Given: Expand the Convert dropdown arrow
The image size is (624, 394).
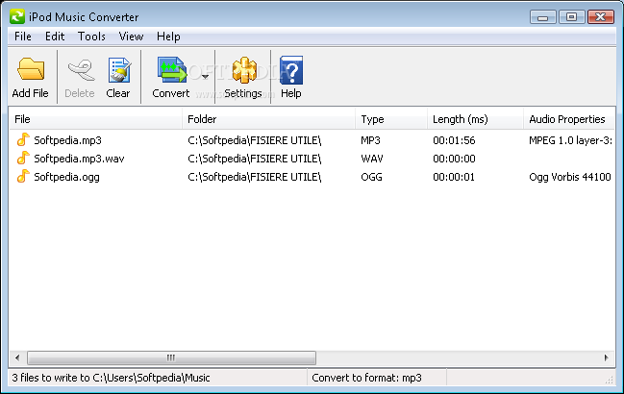Looking at the screenshot, I should 205,77.
